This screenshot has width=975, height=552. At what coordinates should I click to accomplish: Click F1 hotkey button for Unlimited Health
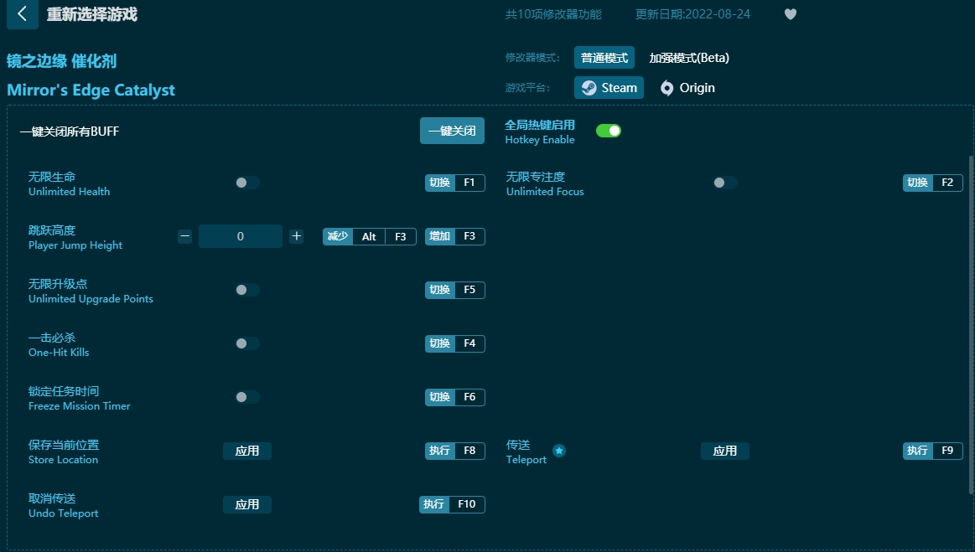455,183
